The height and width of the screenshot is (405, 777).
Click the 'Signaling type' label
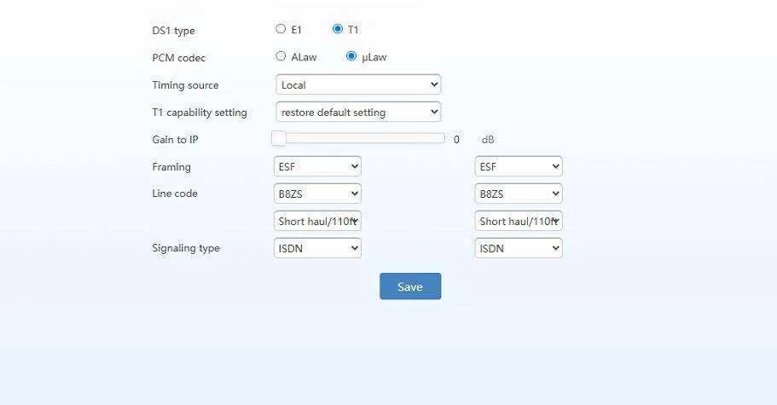[x=186, y=248]
